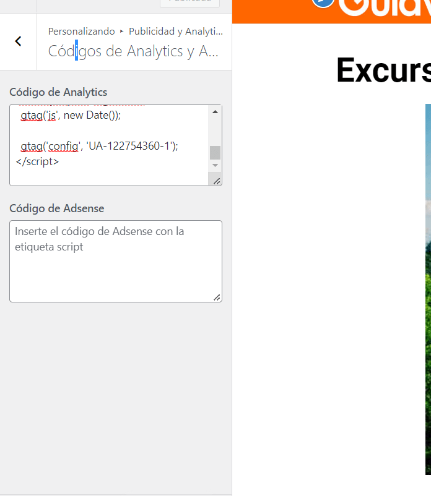Image resolution: width=431 pixels, height=496 pixels.
Task: Focus the Código de Adsense text box
Action: pos(116,261)
